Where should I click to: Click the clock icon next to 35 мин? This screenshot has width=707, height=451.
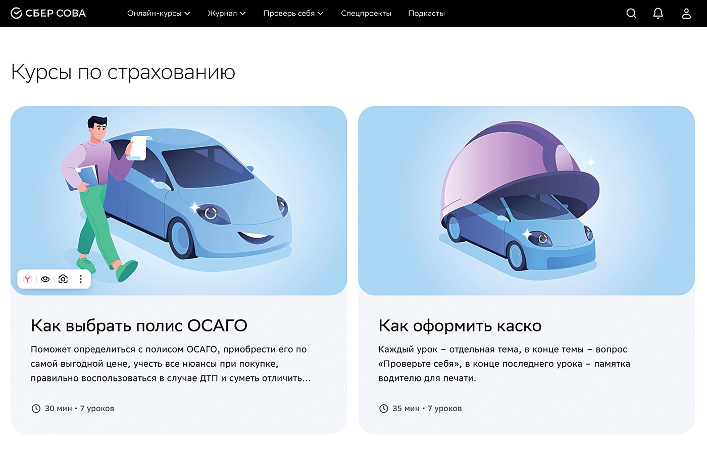382,409
